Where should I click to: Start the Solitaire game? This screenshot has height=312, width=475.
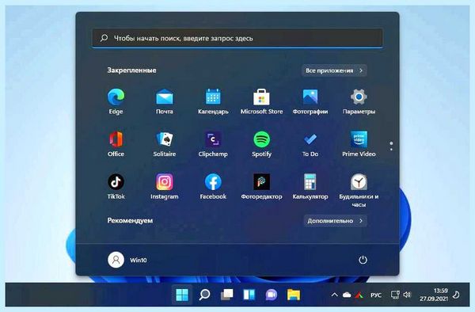pyautogui.click(x=165, y=144)
